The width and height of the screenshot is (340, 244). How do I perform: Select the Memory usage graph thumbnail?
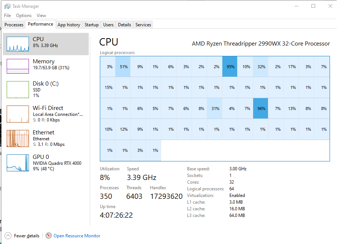(18, 66)
